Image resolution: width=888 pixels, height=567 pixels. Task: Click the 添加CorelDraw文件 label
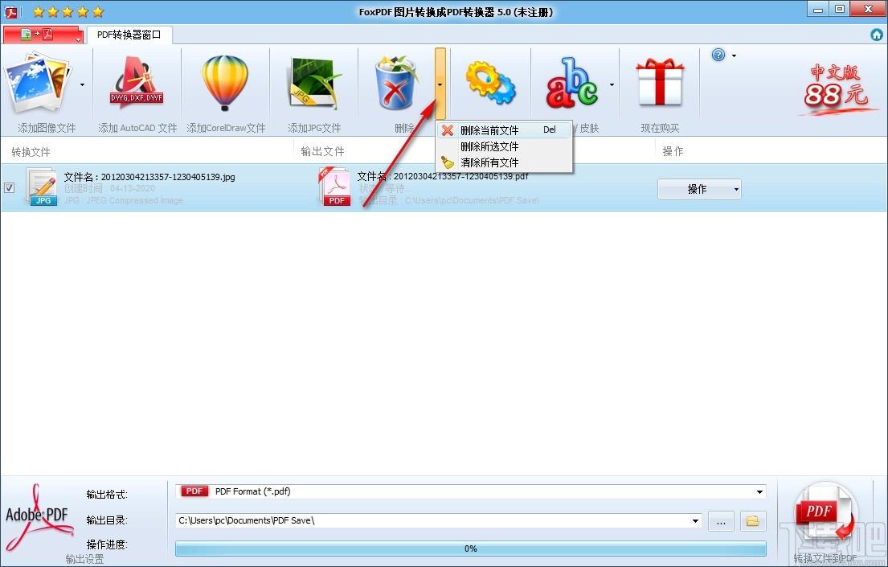click(x=226, y=128)
